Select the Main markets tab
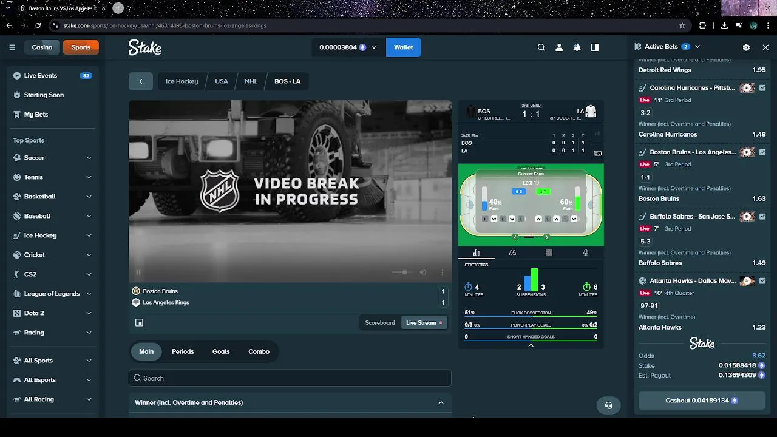 (x=146, y=351)
